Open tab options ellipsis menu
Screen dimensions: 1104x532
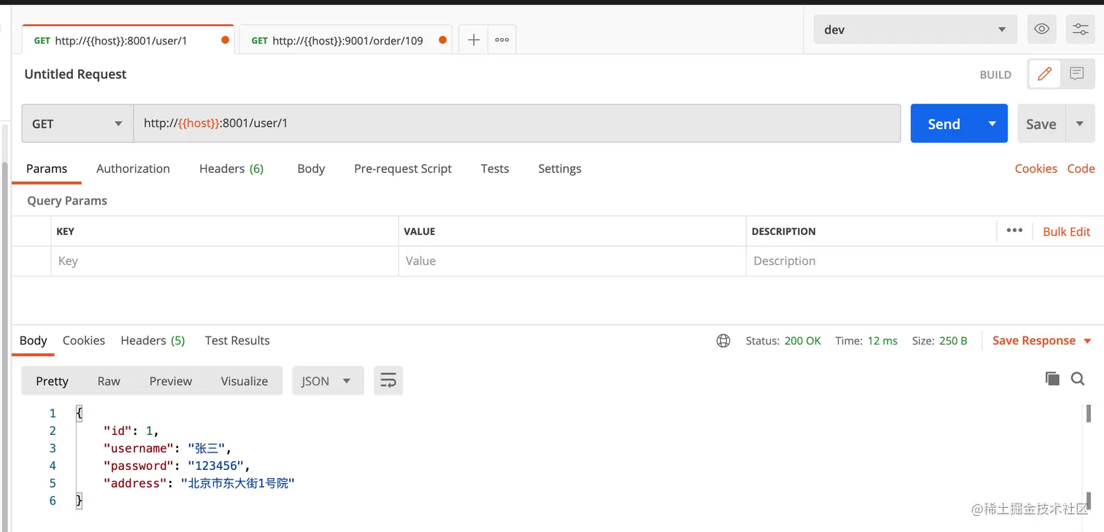pyautogui.click(x=502, y=40)
